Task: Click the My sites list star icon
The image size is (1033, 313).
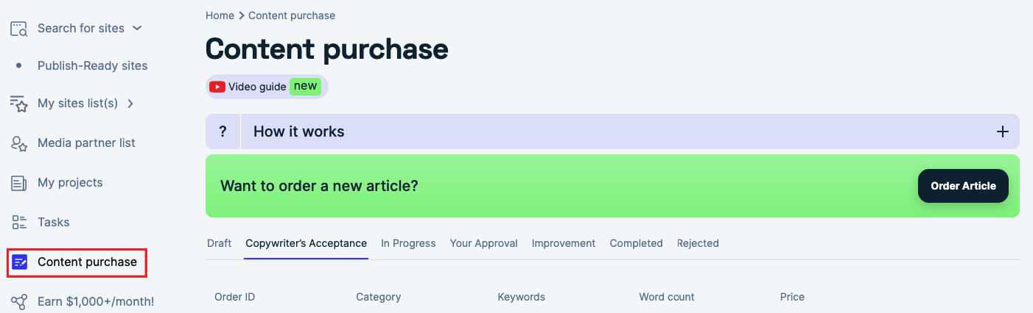Action: [19, 104]
